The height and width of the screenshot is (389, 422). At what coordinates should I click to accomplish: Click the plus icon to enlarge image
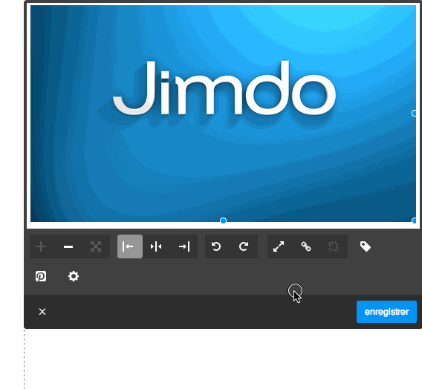(x=41, y=246)
